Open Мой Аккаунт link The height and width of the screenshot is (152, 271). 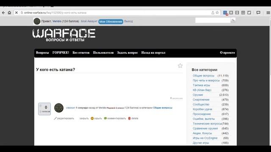pos(89,21)
